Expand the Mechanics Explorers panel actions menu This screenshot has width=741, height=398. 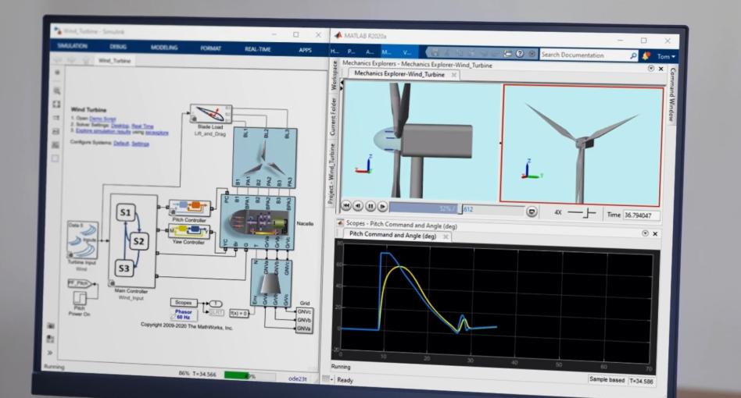(x=651, y=69)
